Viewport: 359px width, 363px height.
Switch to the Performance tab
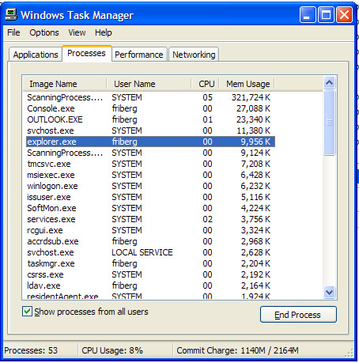click(x=139, y=55)
